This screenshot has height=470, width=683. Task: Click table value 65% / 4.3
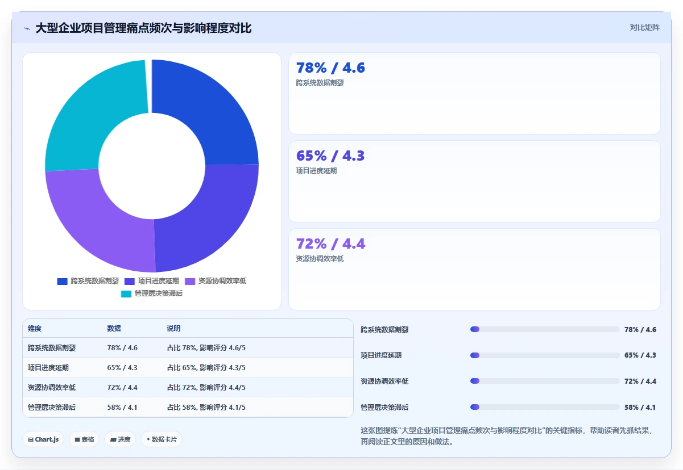pos(122,368)
